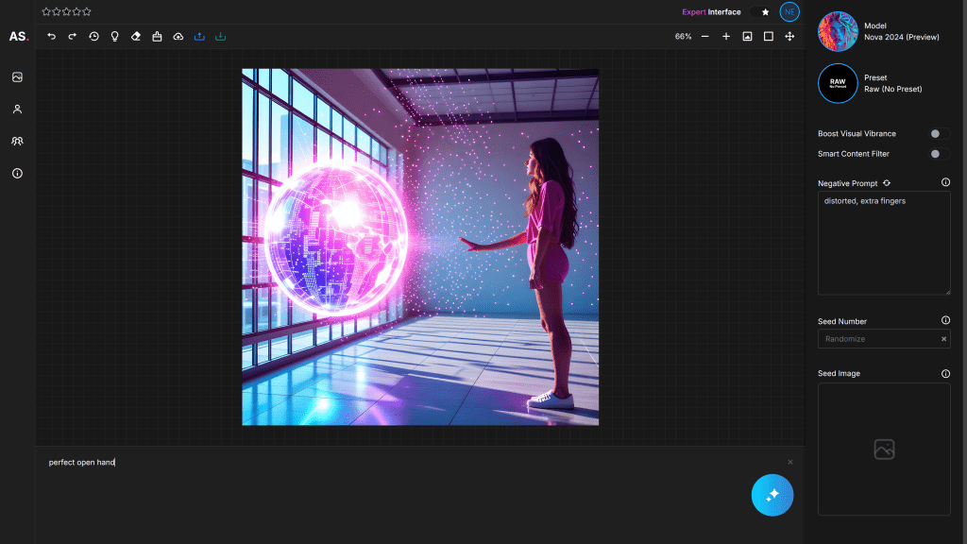Click the sparkle generate button
Viewport: 967px width, 544px height.
772,495
